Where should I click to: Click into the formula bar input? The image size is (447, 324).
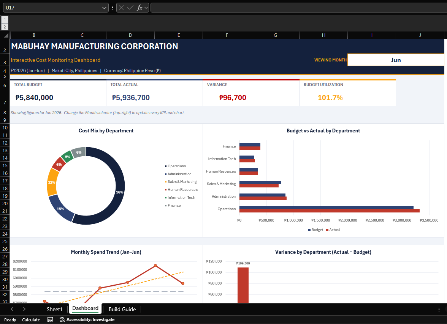click(x=298, y=8)
